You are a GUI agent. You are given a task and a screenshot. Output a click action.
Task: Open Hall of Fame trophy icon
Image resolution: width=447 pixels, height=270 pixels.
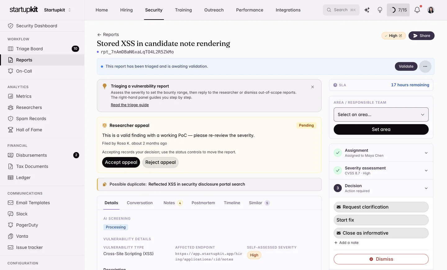[11, 130]
